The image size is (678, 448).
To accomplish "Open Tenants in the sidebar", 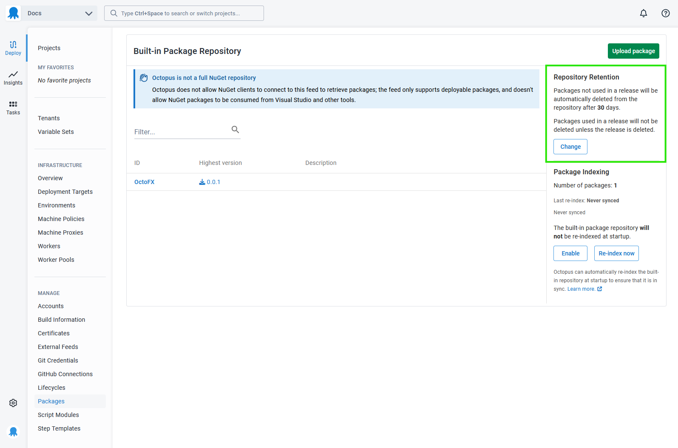I will (48, 118).
